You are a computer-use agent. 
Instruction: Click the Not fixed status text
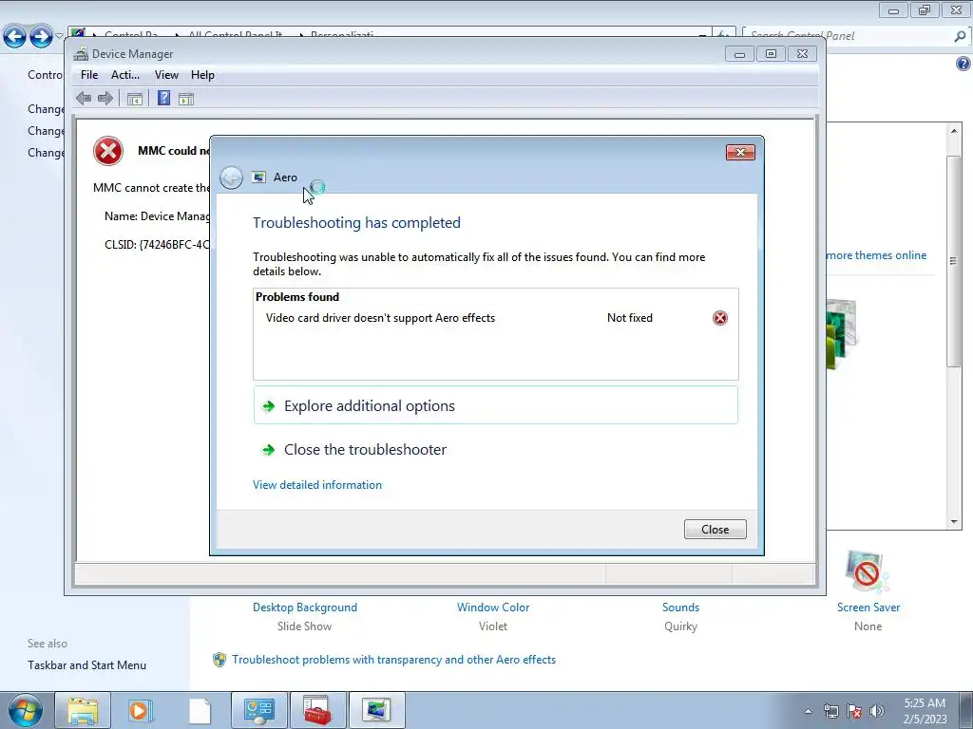tap(630, 318)
